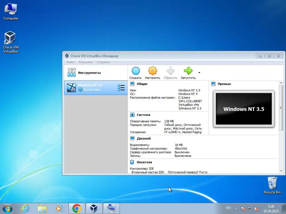
Task: Click the Контроллер: IDE line
Action: (x=142, y=169)
